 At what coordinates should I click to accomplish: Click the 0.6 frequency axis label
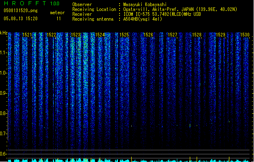[3, 154]
